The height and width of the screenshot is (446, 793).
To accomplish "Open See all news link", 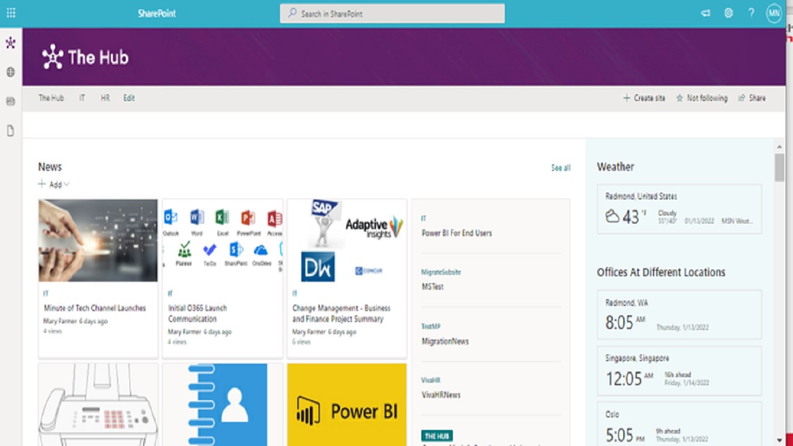I will tap(561, 168).
